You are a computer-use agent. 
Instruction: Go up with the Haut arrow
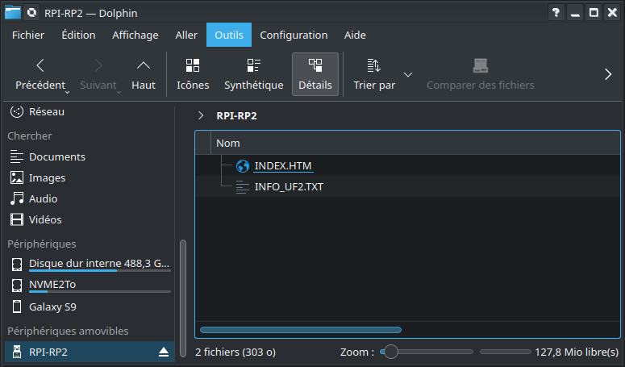(144, 66)
